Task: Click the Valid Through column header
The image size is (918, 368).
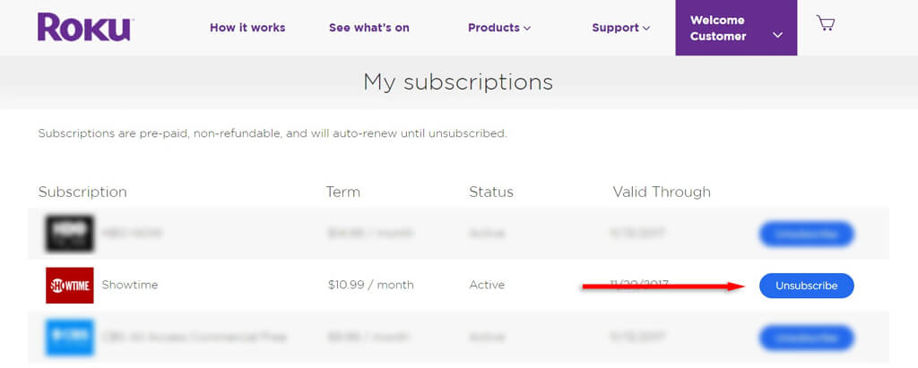Action: (x=662, y=192)
